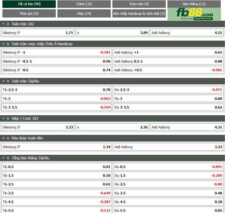The width and height of the screenshot is (225, 213).
Task: Pick Tài 3-3.5 at -0.769
Action: [57, 107]
